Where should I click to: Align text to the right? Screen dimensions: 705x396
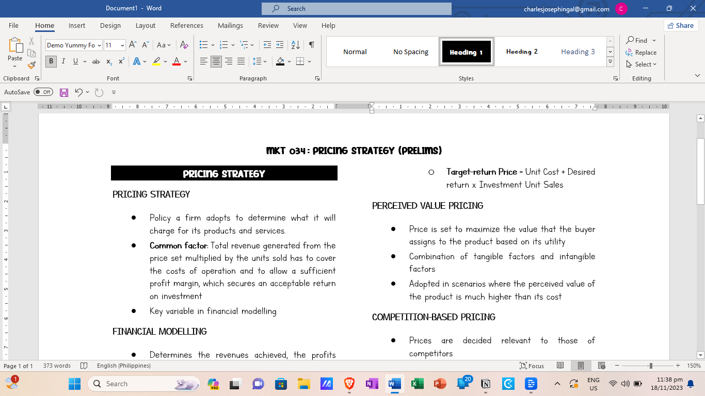tap(229, 61)
